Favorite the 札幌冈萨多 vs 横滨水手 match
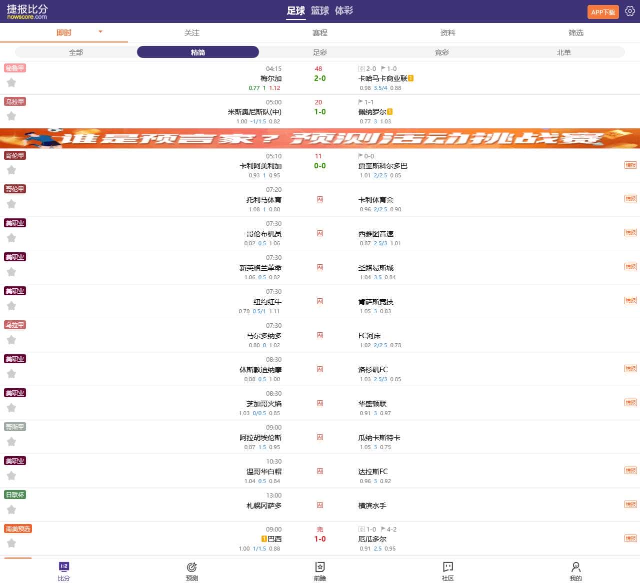Image resolution: width=640 pixels, height=583 pixels. click(11, 509)
